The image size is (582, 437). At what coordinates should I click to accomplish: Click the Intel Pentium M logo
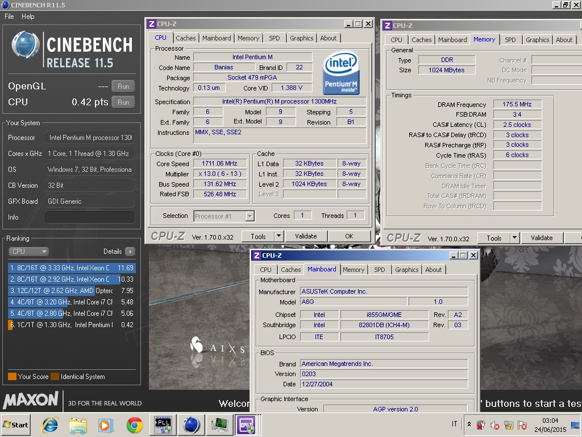(341, 73)
